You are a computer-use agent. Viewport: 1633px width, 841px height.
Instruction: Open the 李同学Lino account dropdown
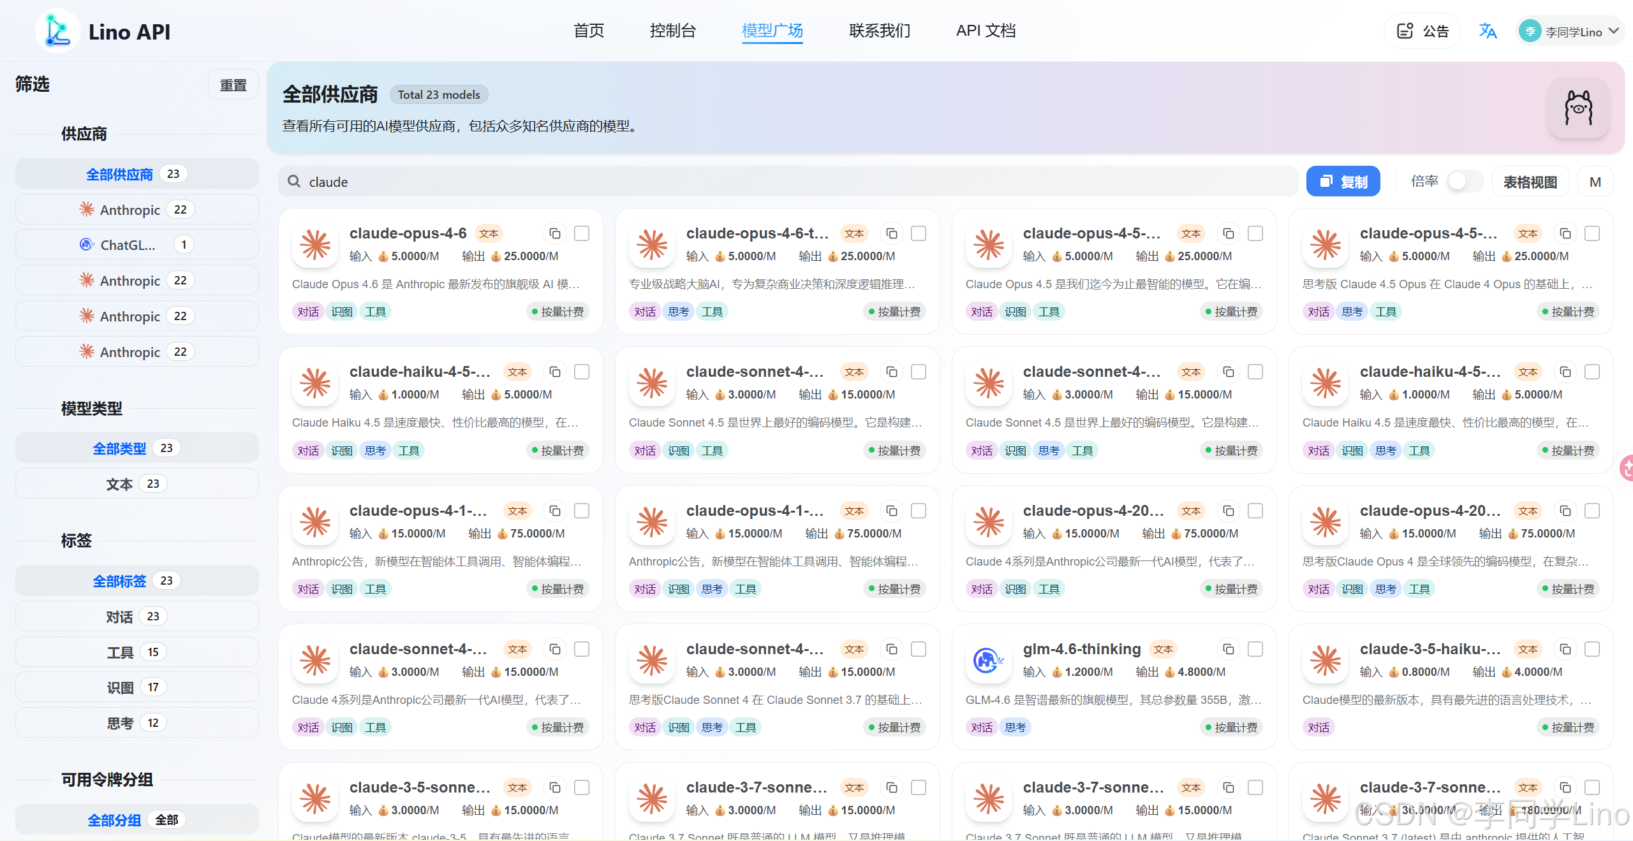pos(1571,31)
